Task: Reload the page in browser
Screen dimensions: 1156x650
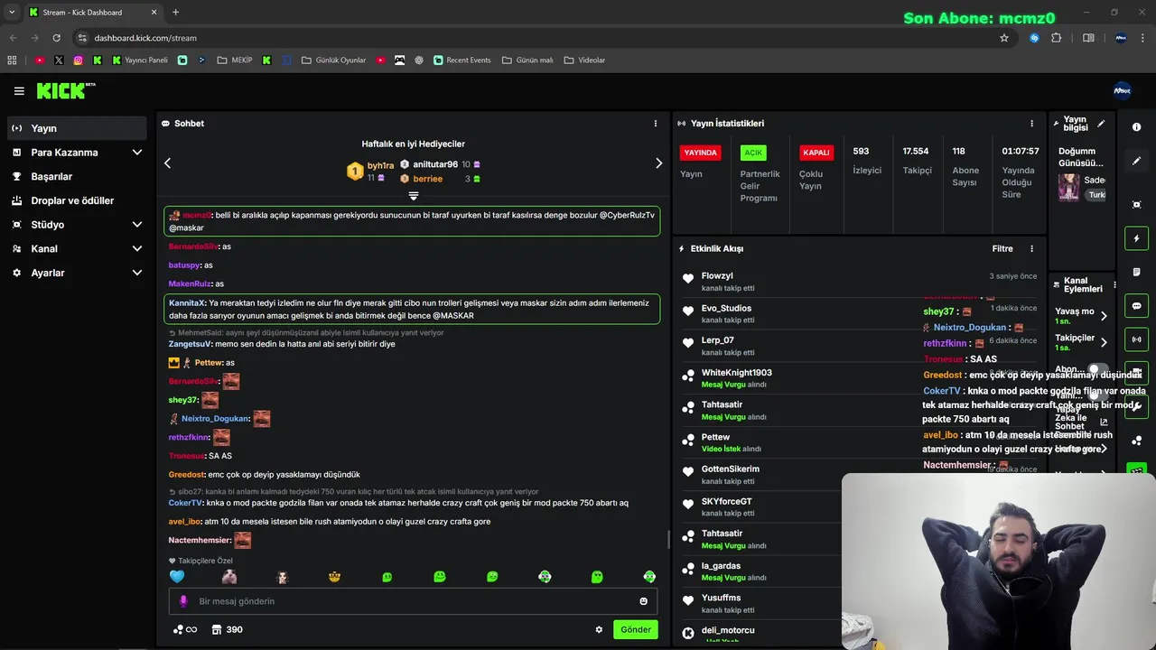Action: click(56, 38)
